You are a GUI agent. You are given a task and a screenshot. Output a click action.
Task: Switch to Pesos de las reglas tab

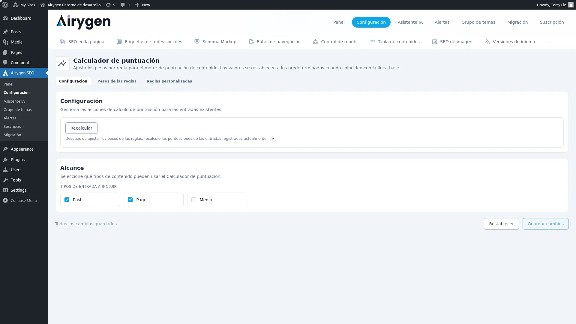point(117,81)
